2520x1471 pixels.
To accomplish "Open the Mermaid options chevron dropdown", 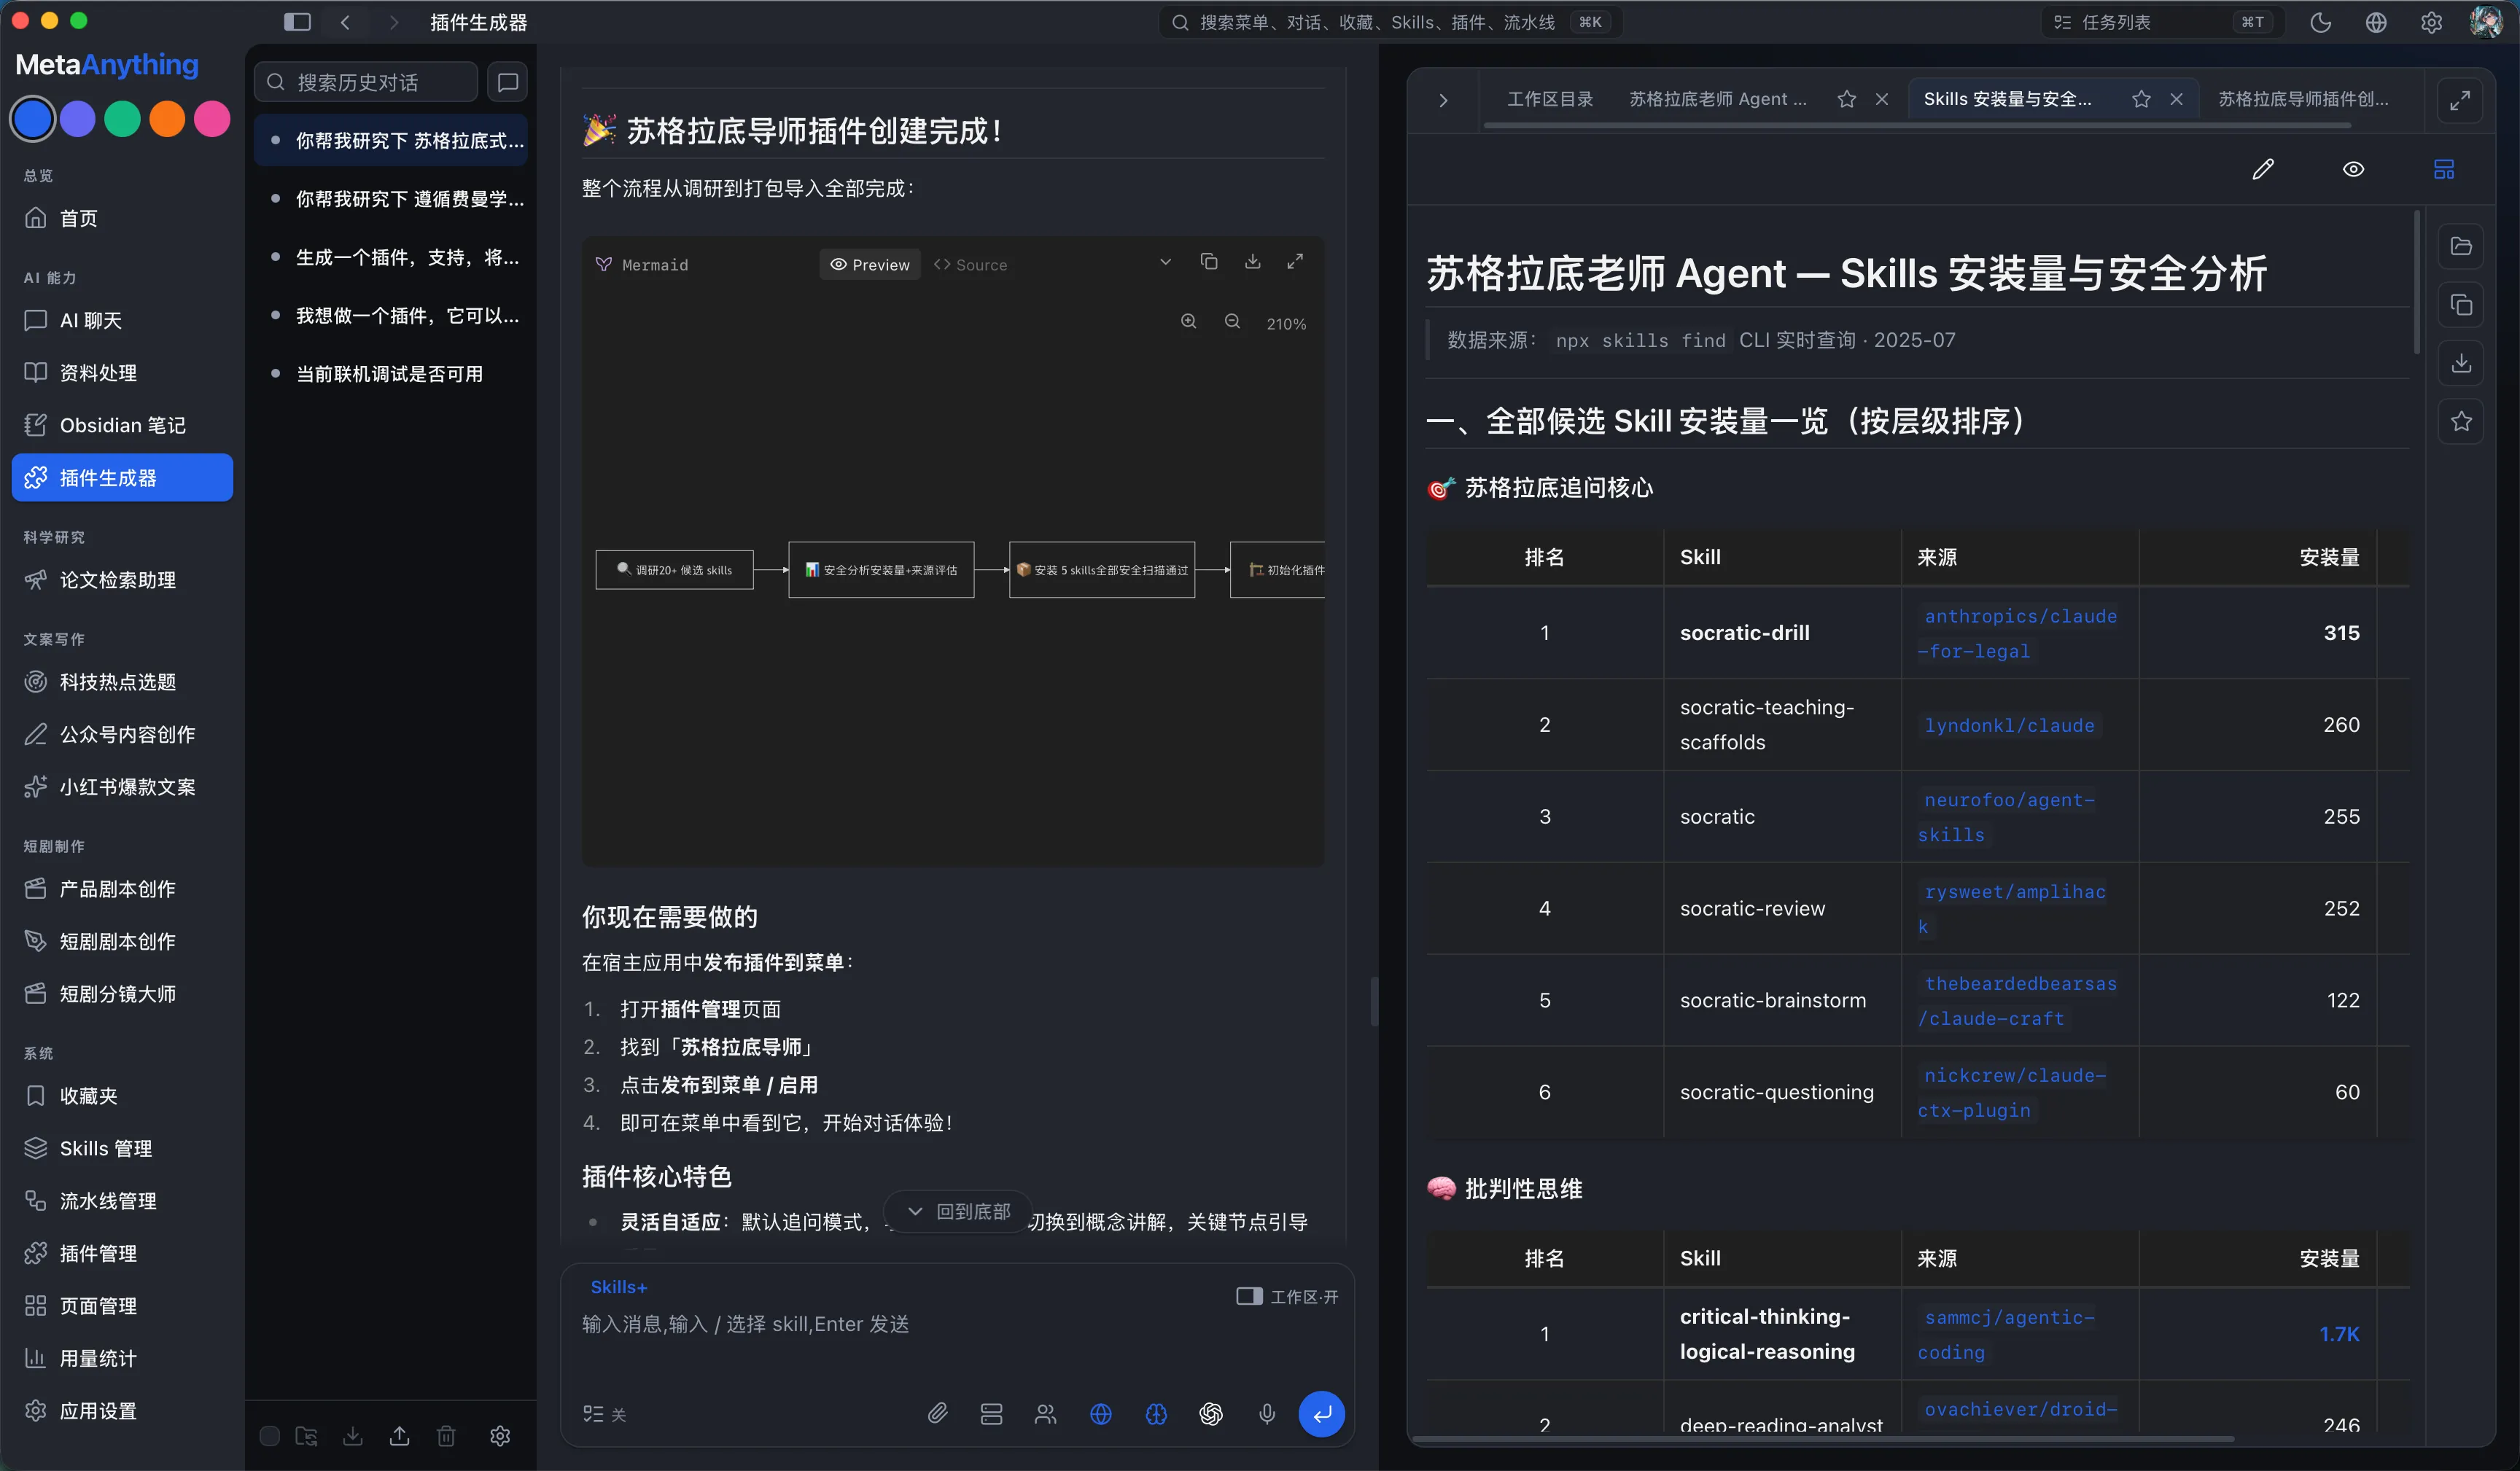I will pos(1165,263).
